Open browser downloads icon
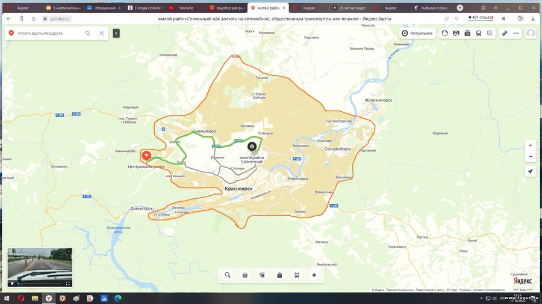 [x=533, y=19]
